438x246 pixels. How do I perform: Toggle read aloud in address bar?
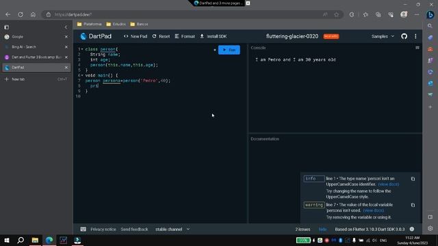(325, 14)
